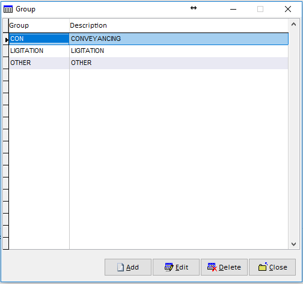
Task: Select the OTHER description cell
Action: (x=179, y=63)
